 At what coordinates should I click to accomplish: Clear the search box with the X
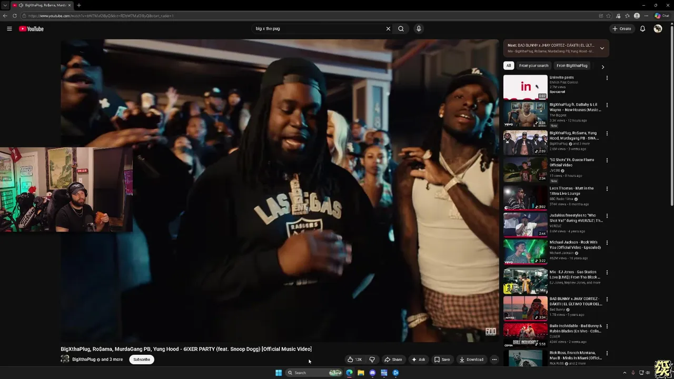coord(388,29)
